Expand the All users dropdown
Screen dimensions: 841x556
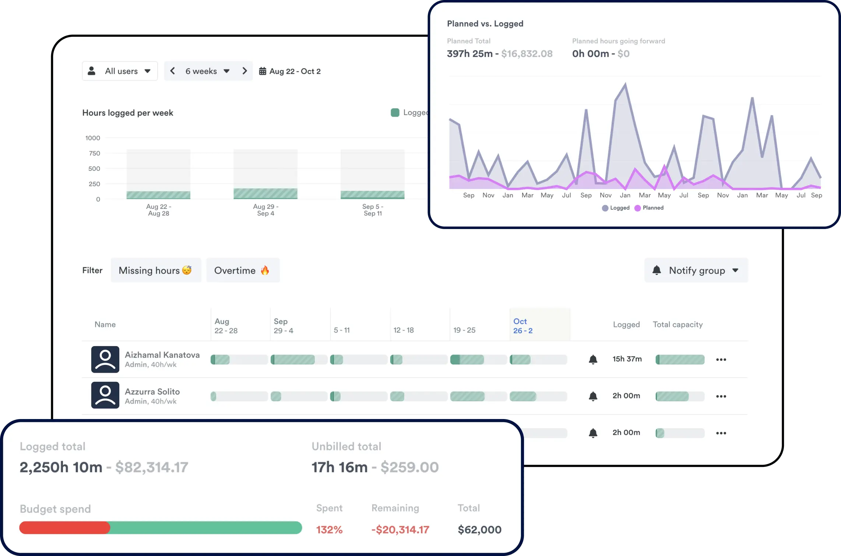pos(120,71)
